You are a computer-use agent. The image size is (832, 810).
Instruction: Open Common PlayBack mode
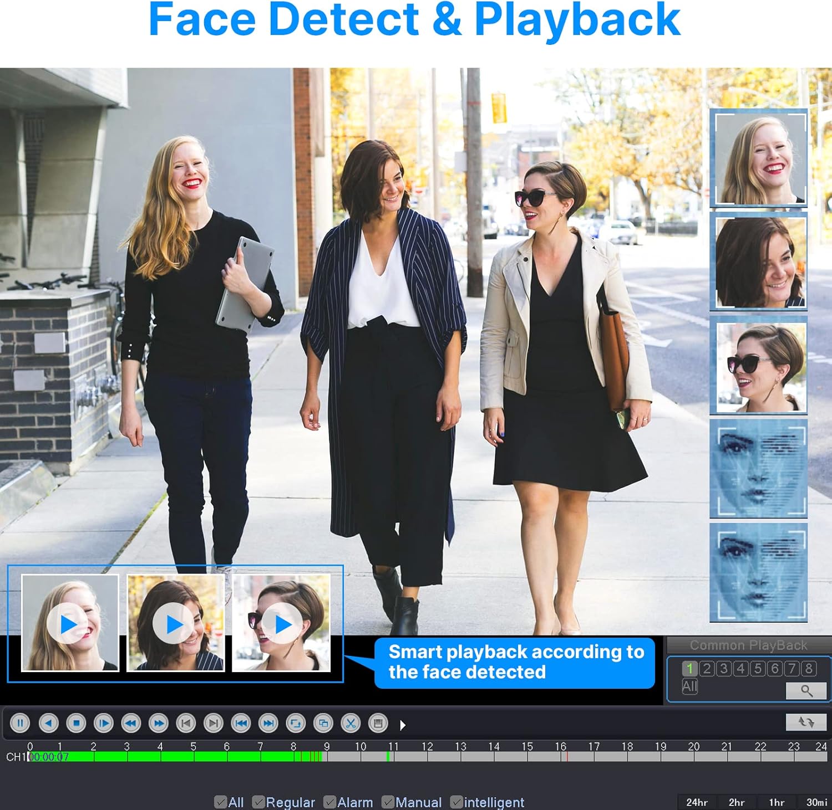click(x=749, y=644)
